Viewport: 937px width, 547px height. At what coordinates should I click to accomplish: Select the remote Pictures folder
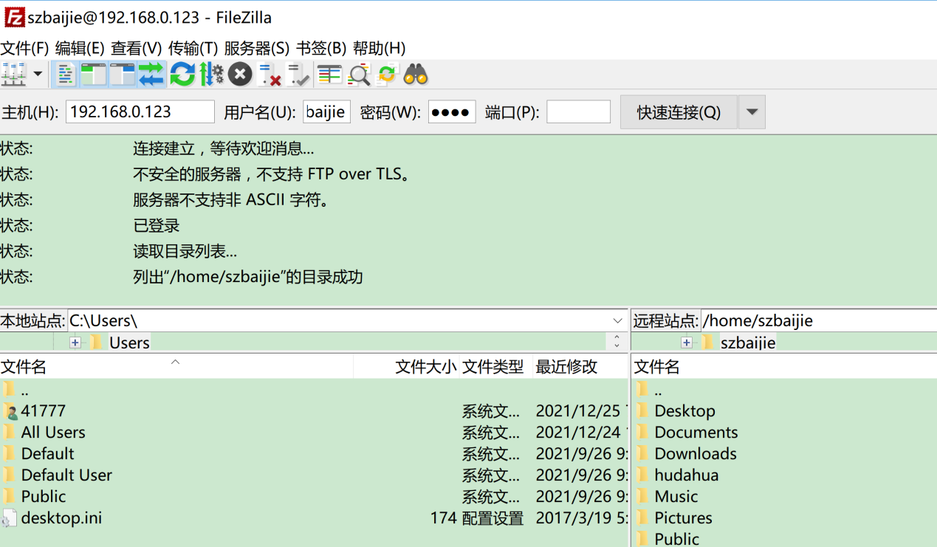684,518
